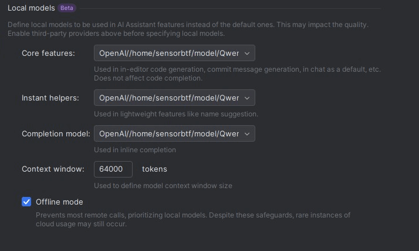
Task: Click the 'Used to define model context window size' hint
Action: [163, 186]
